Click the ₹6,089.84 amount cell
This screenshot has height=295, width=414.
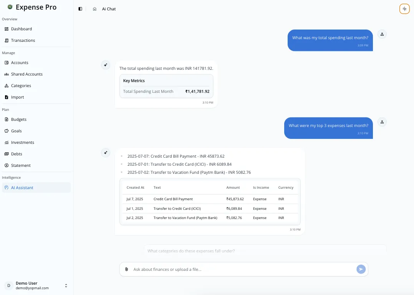coord(234,209)
